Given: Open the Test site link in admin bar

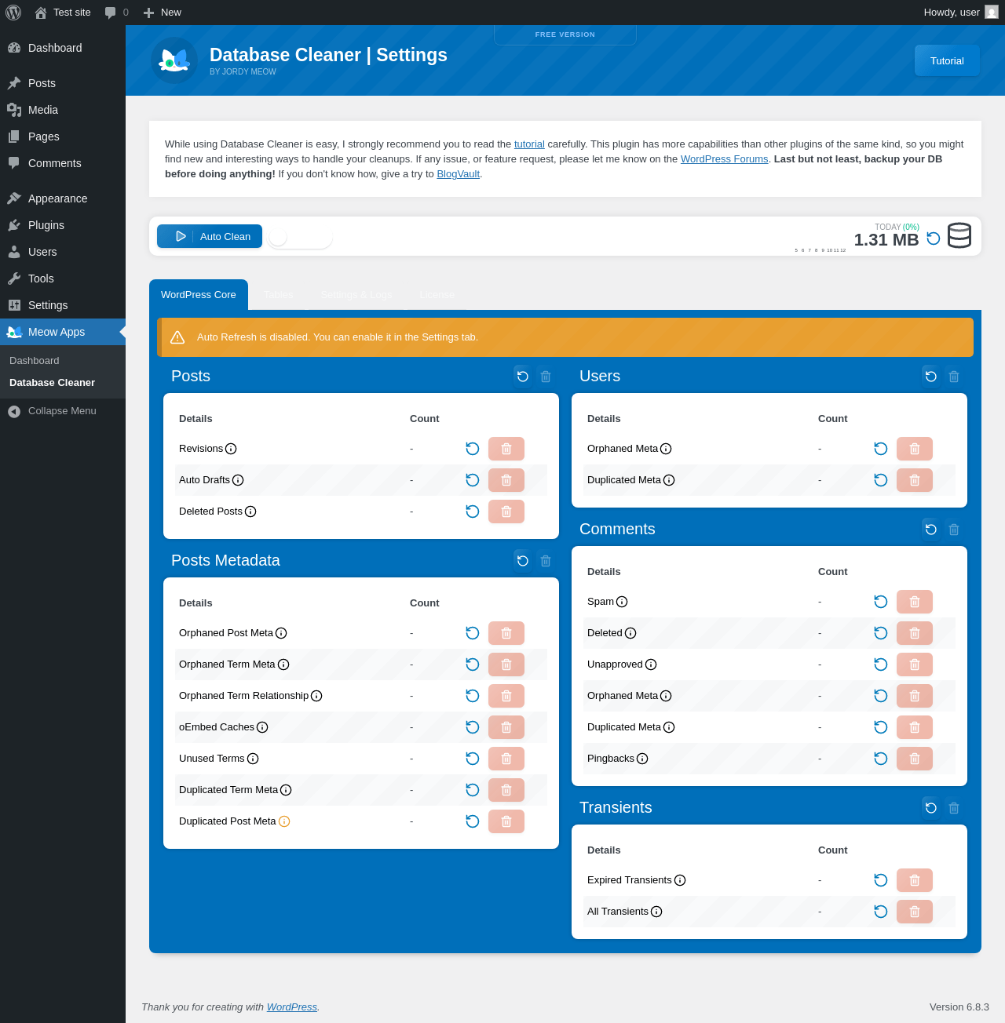Looking at the screenshot, I should (x=63, y=13).
